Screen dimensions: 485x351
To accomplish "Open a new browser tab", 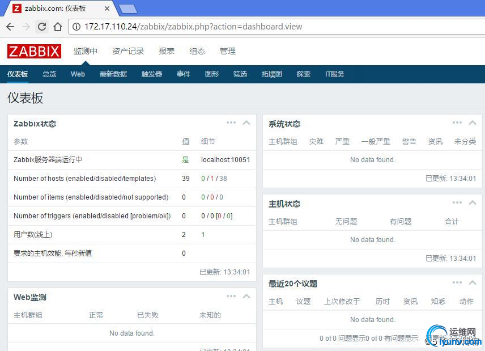I will tap(129, 9).
